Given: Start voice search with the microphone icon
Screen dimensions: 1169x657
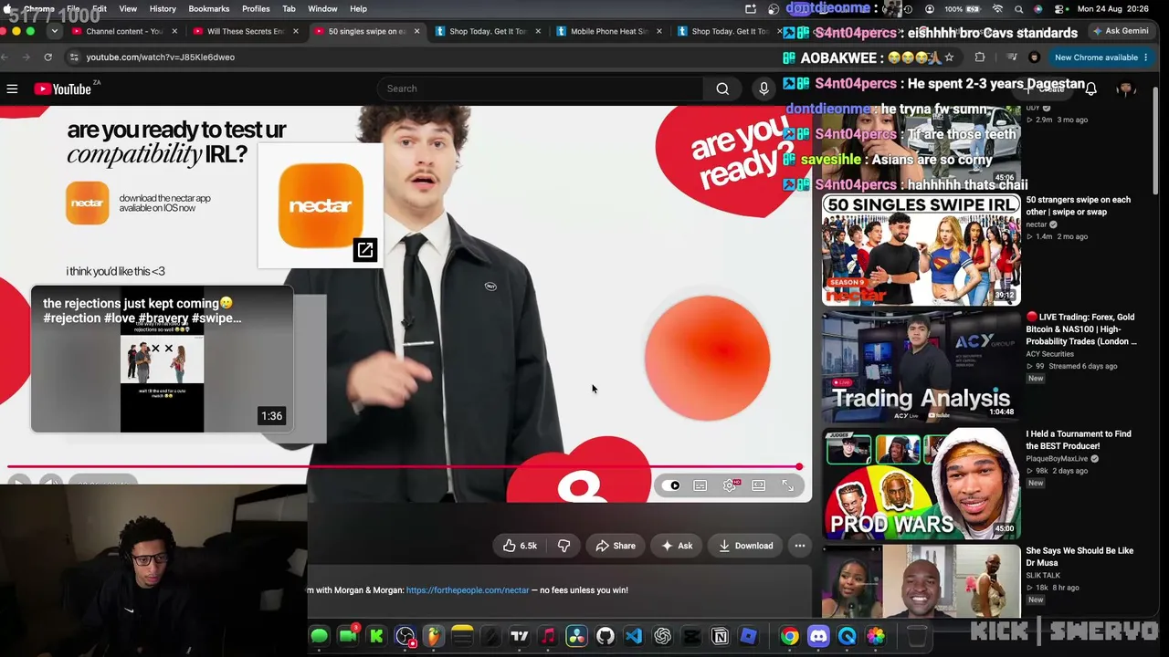Looking at the screenshot, I should pos(764,89).
